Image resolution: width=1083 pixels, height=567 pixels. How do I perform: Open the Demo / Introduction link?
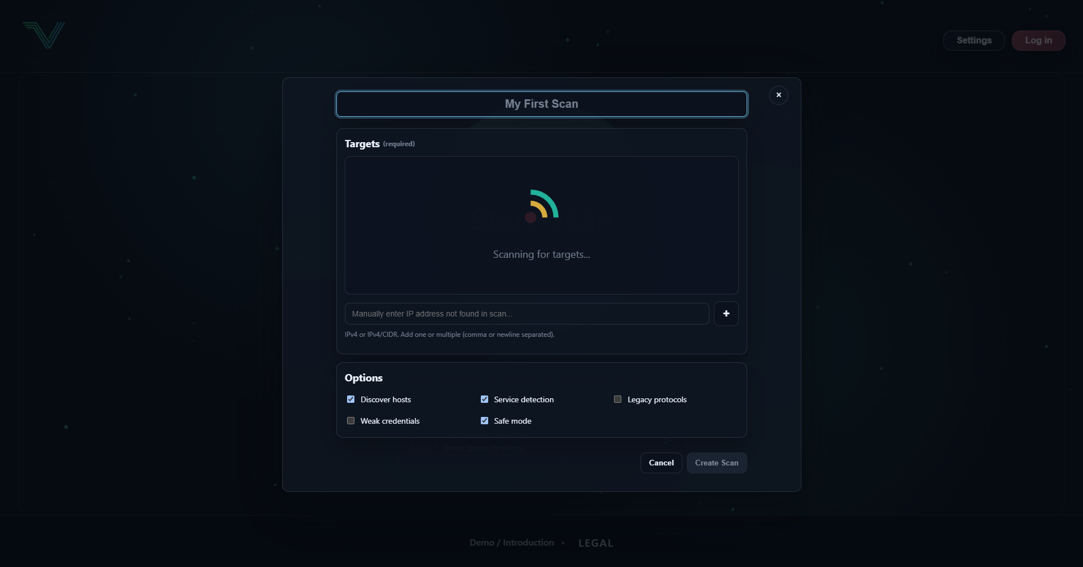pyautogui.click(x=511, y=542)
